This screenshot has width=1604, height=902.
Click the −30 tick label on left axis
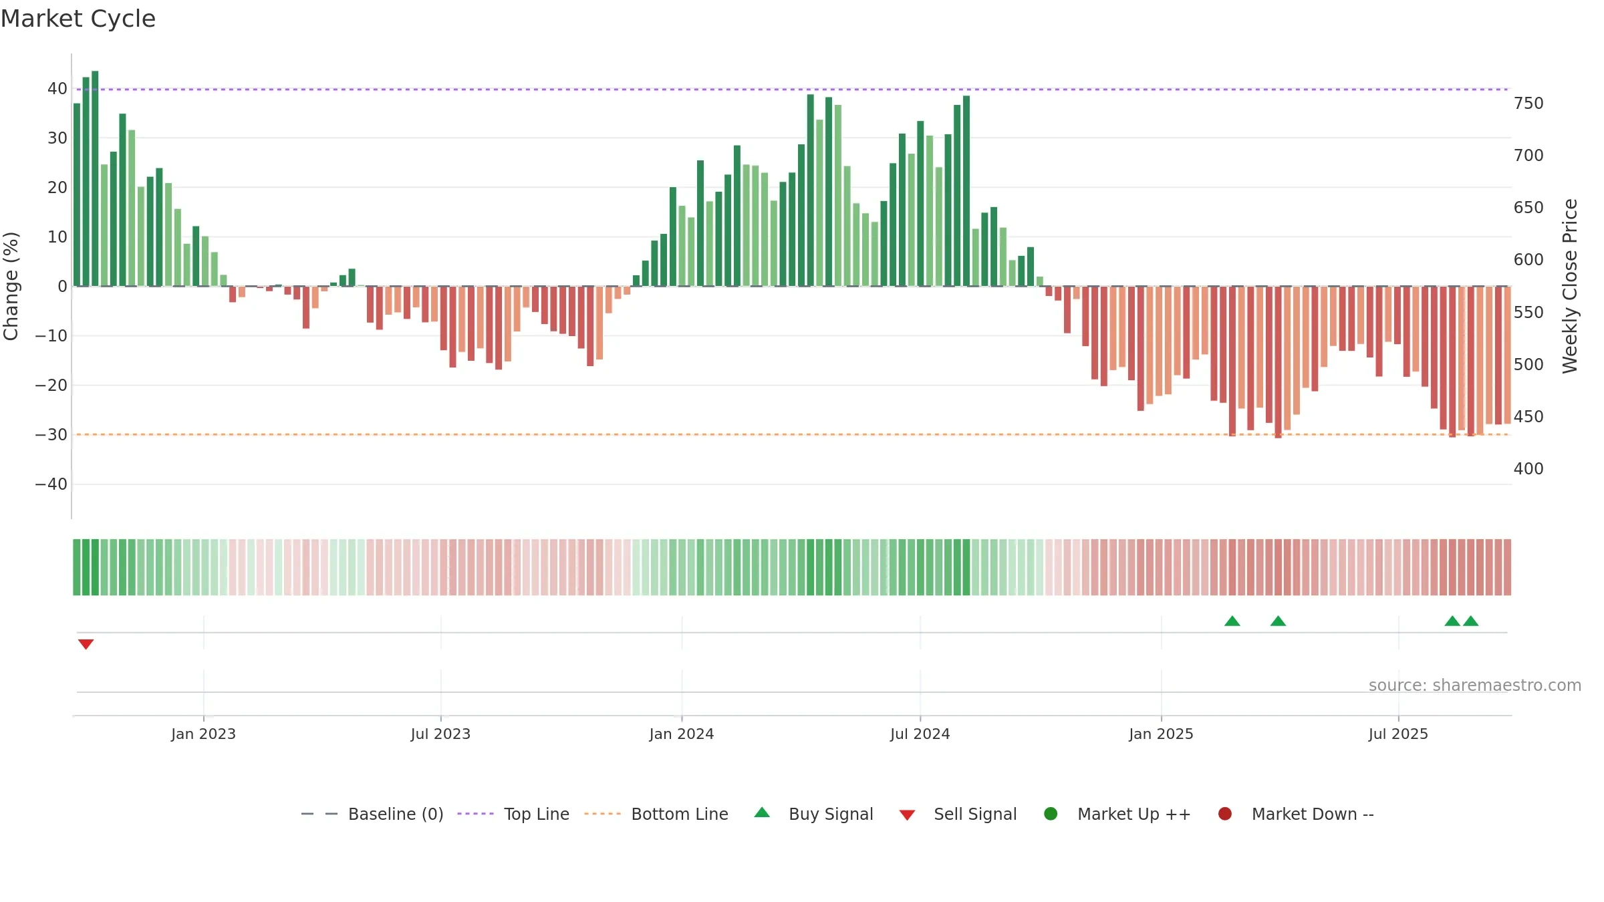tap(51, 434)
